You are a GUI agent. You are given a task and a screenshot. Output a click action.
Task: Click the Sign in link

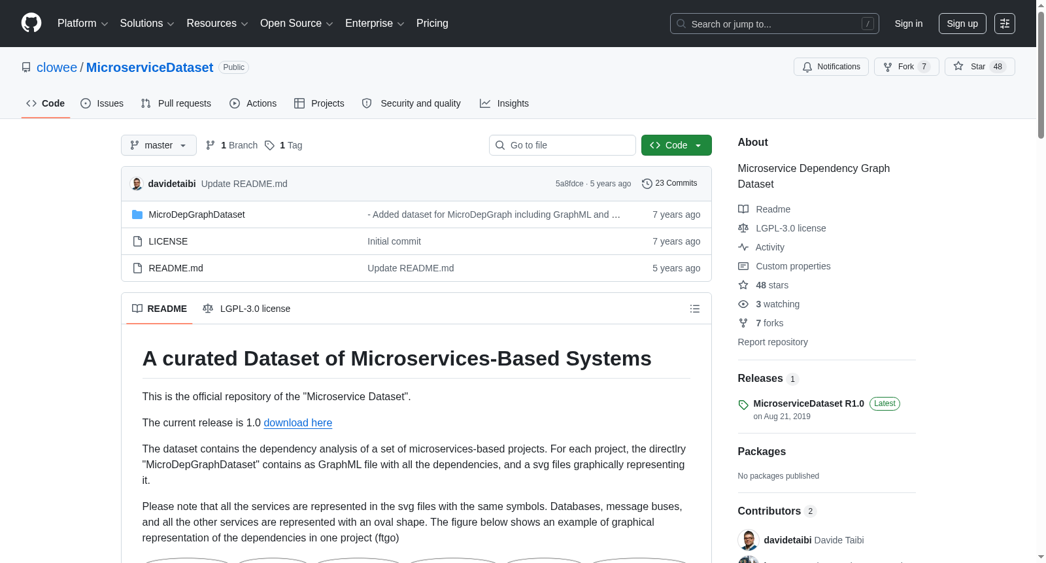[x=909, y=24]
